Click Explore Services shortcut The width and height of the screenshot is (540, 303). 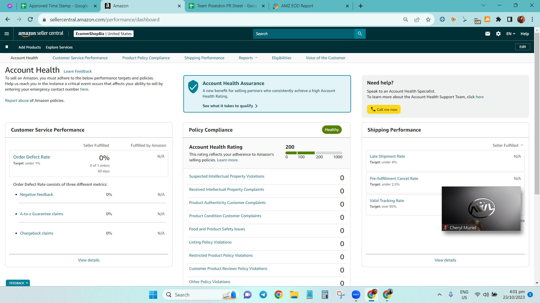coord(59,47)
